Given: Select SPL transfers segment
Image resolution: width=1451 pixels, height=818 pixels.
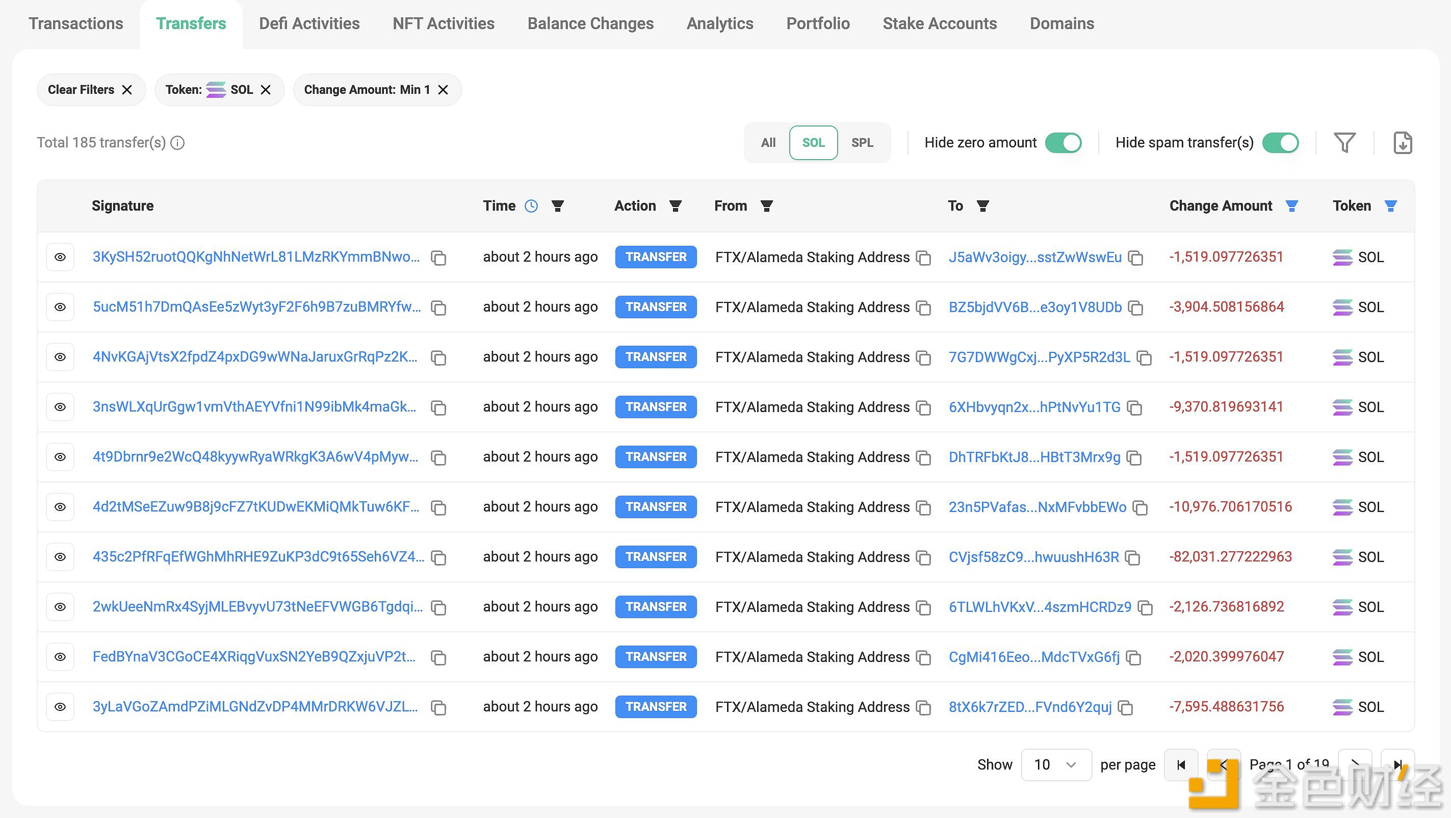Looking at the screenshot, I should (x=862, y=142).
